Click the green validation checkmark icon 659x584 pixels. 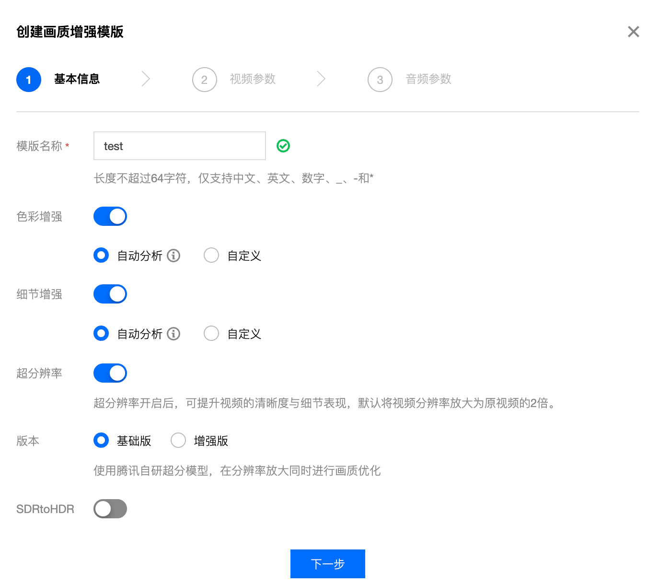click(x=283, y=146)
